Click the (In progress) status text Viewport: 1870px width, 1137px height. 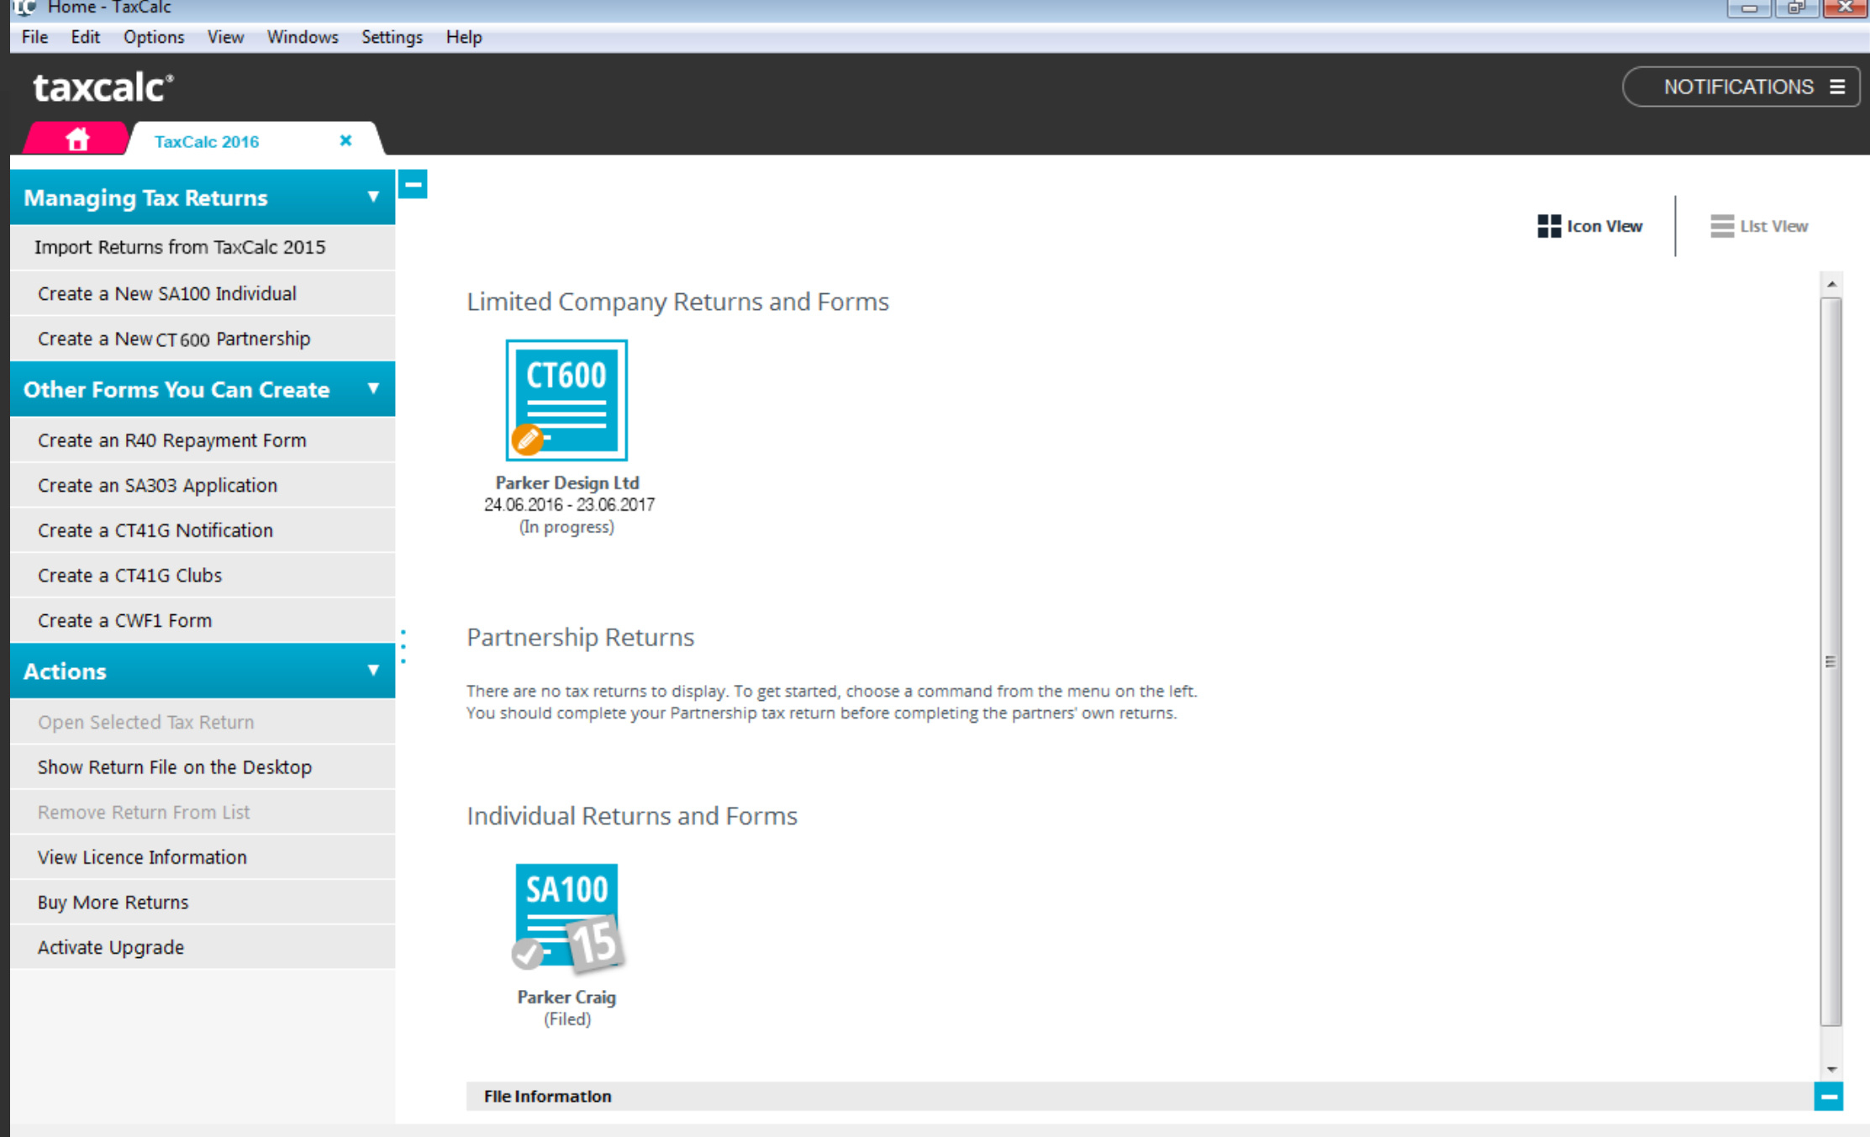point(566,527)
